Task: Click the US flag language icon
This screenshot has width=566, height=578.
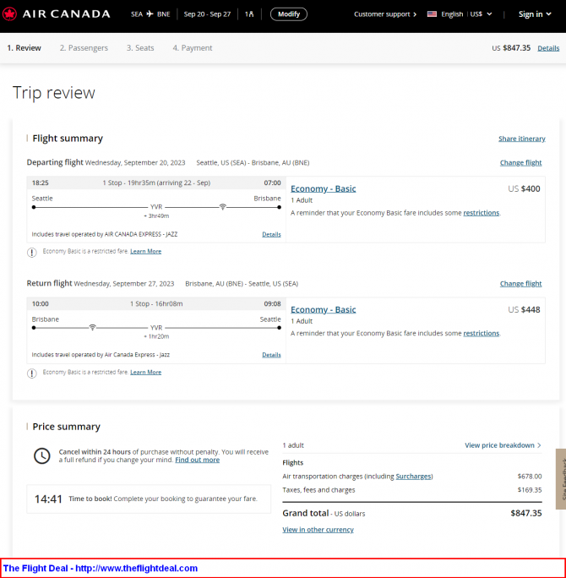Action: pos(432,14)
